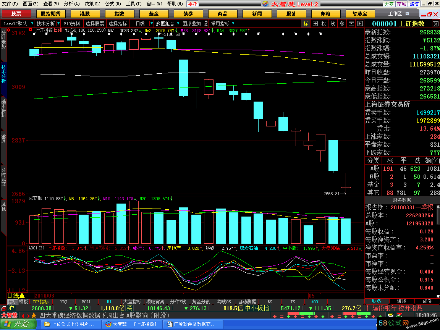Click the red left arrow in news ticker
This screenshot has height=330, width=440.
click(23, 316)
